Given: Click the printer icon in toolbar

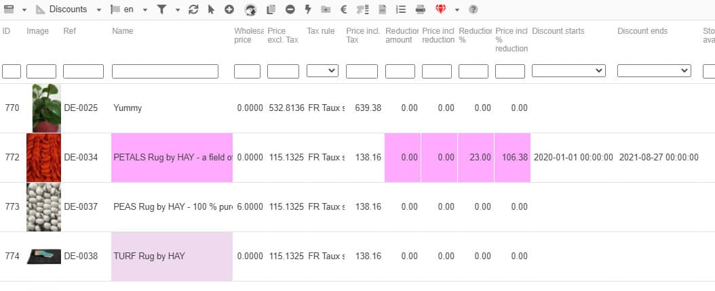Looking at the screenshot, I should click(420, 9).
